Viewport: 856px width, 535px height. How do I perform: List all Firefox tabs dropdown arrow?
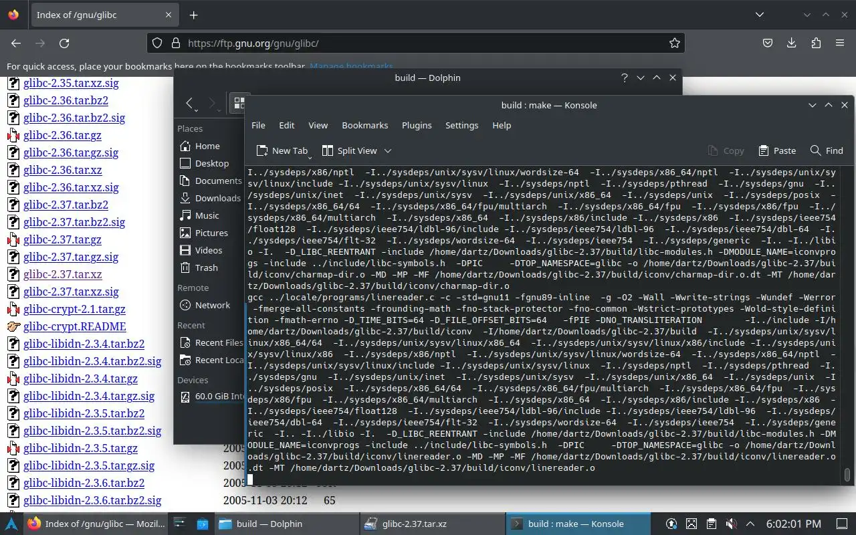pos(760,14)
